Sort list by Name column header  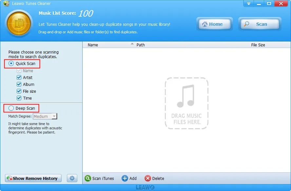pos(93,45)
